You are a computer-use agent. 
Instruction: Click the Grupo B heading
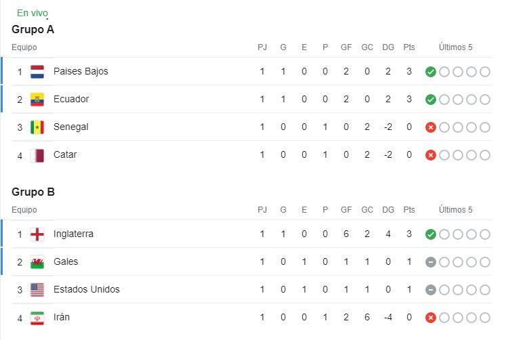click(33, 192)
